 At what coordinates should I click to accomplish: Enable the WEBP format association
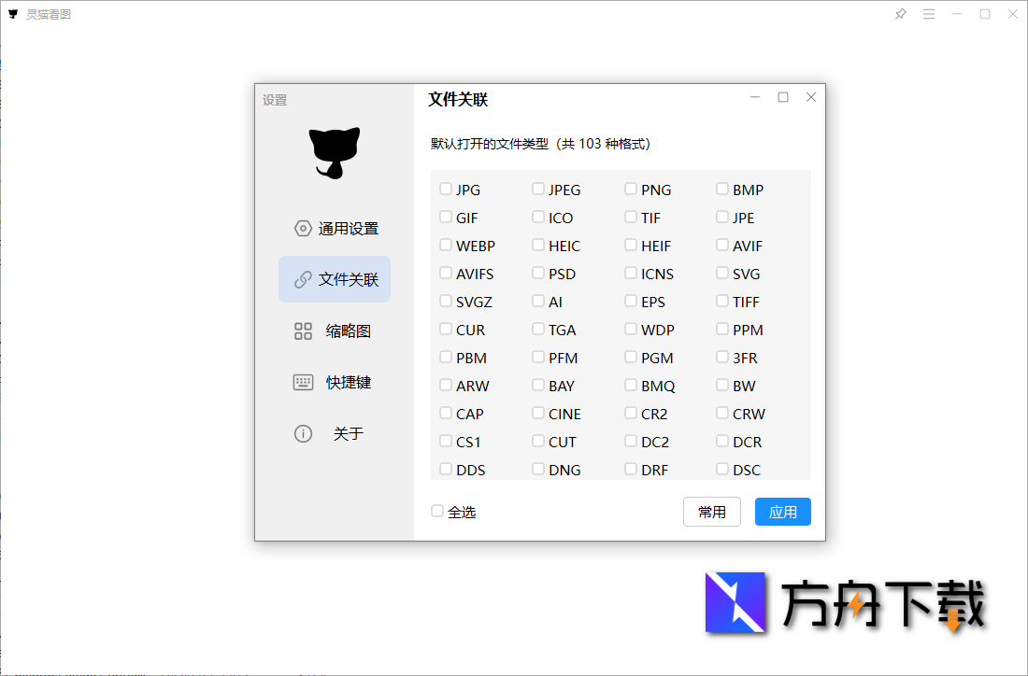point(446,245)
